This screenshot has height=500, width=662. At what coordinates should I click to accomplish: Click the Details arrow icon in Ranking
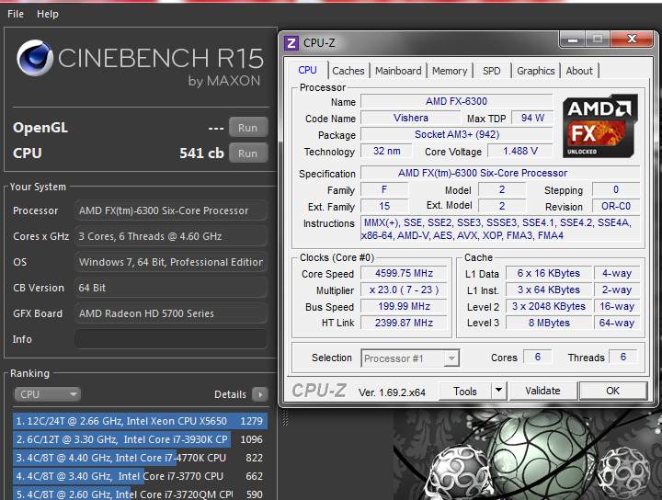point(260,394)
